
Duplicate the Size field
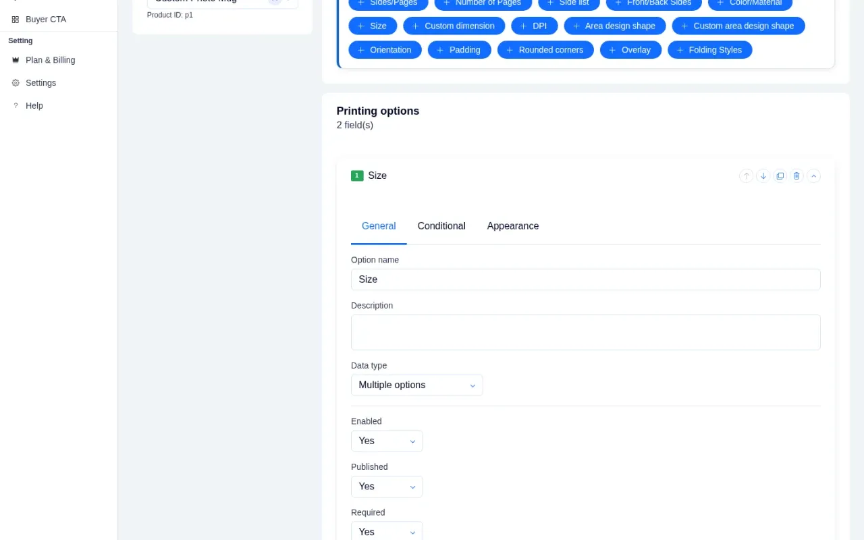click(780, 176)
